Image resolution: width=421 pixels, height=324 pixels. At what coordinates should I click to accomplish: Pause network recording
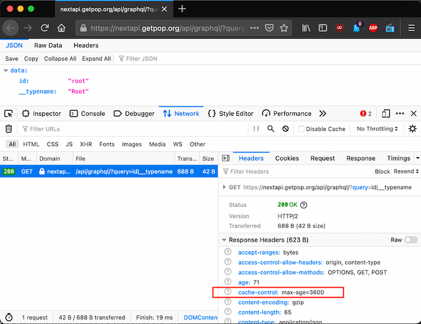pyautogui.click(x=256, y=129)
